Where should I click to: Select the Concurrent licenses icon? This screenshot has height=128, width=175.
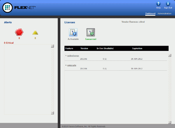tap(91, 32)
